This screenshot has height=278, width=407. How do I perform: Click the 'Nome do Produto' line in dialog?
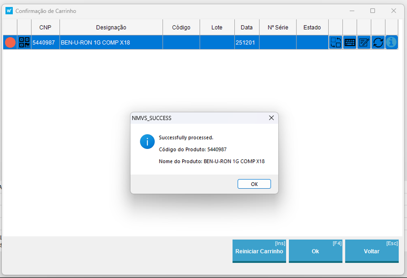pyautogui.click(x=212, y=161)
